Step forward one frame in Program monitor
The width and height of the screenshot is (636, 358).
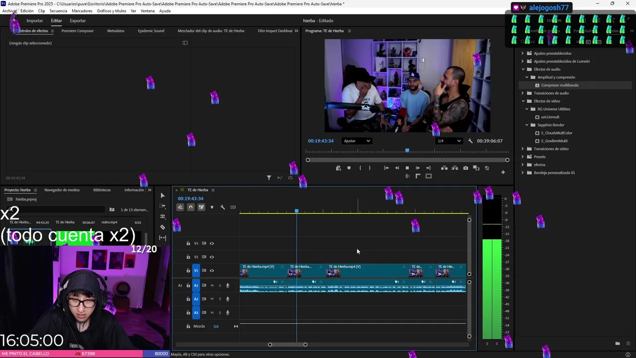[x=417, y=168]
